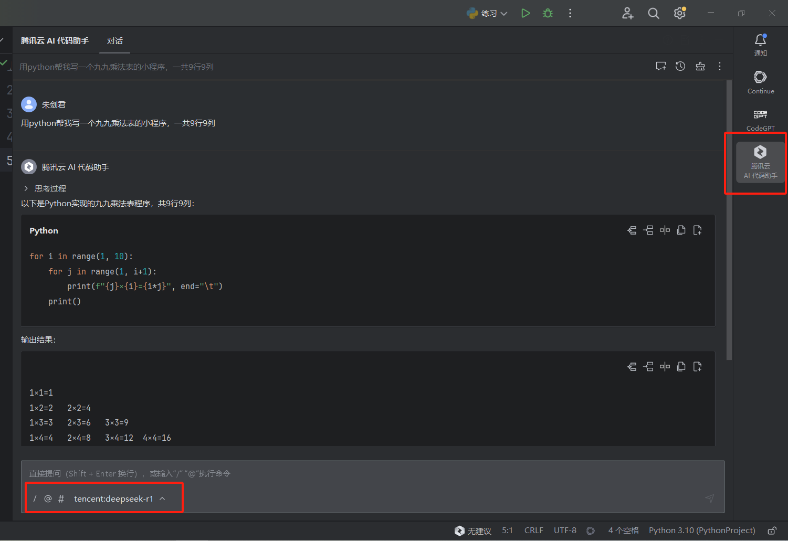Insert Python code at cursor icon

click(x=648, y=230)
